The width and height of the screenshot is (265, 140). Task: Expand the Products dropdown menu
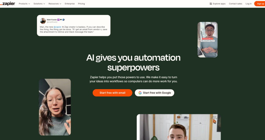(24, 4)
